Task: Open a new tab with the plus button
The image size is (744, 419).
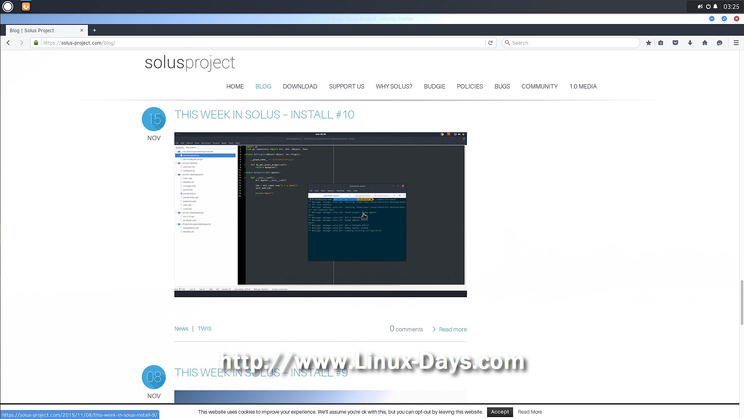Action: (x=94, y=30)
